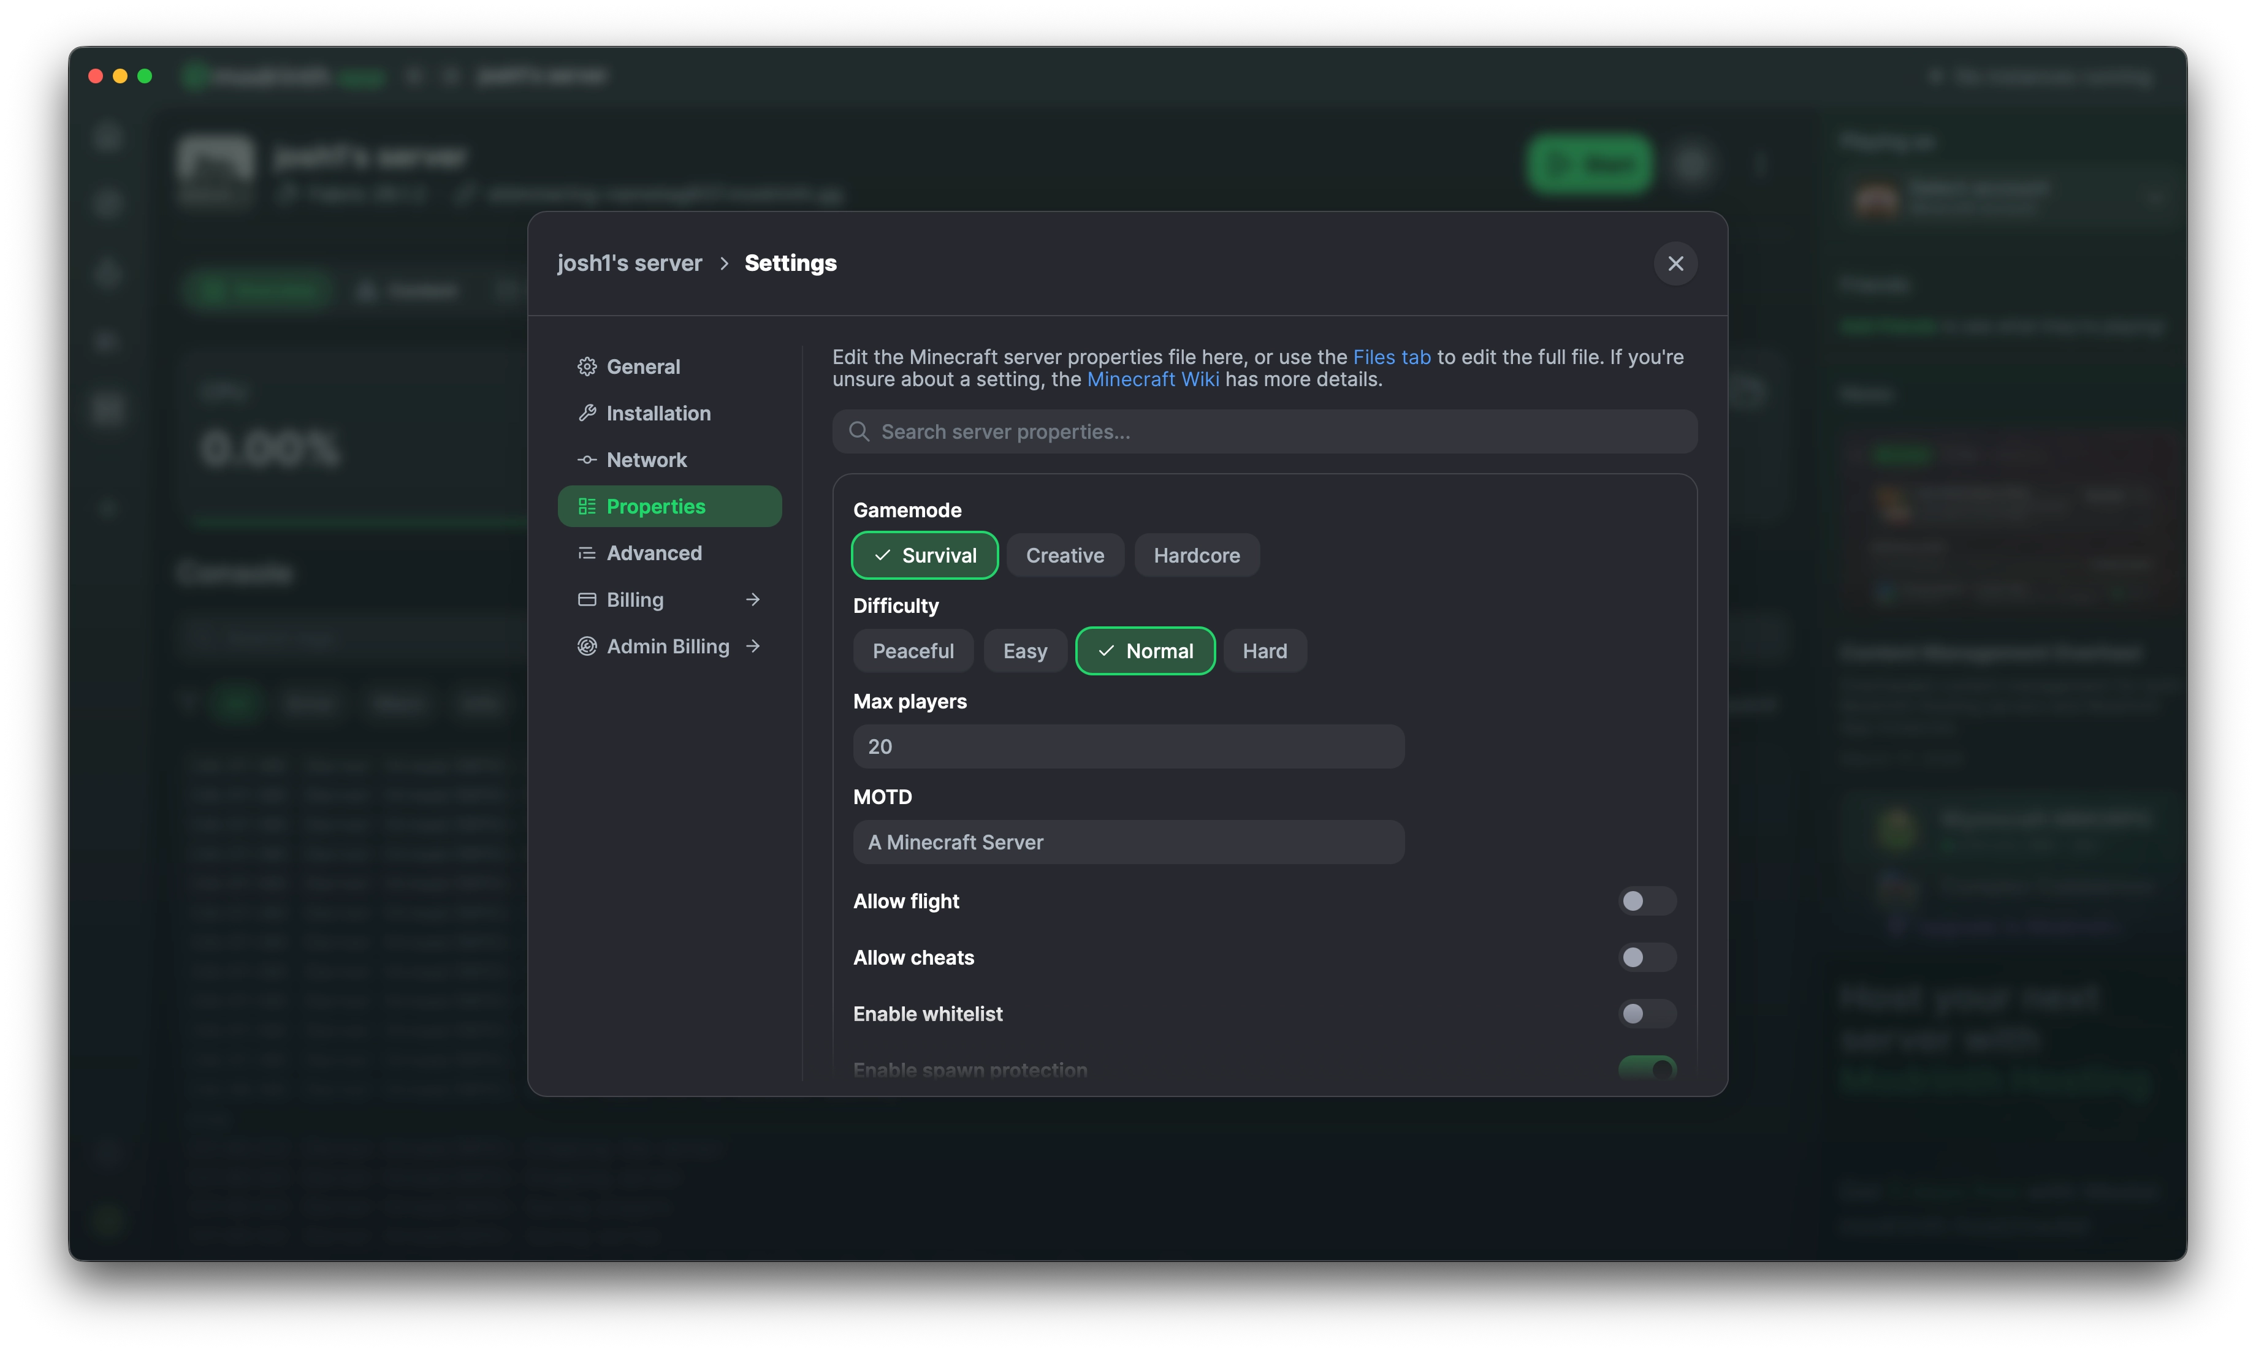This screenshot has height=1352, width=2256.
Task: Click the MOTD input field
Action: (x=1129, y=842)
